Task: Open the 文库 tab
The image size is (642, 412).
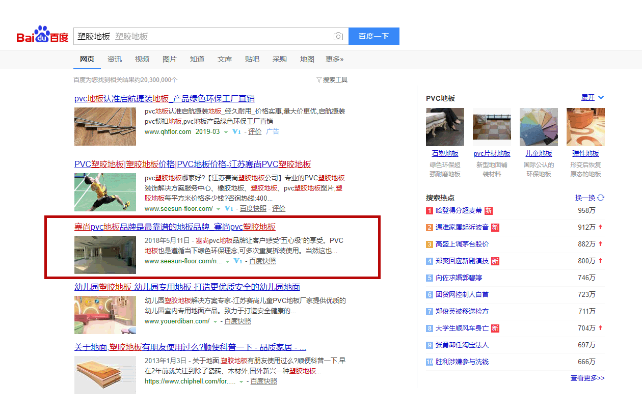Action: pyautogui.click(x=225, y=59)
